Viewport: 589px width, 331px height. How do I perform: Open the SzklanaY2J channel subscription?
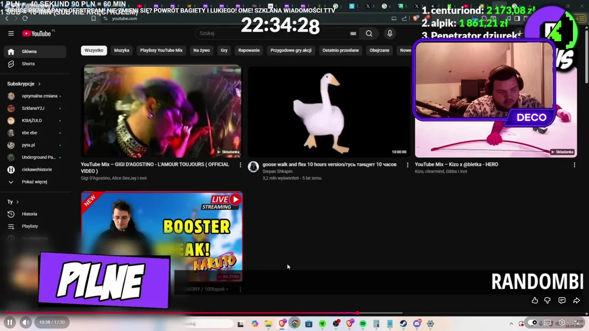click(x=35, y=108)
